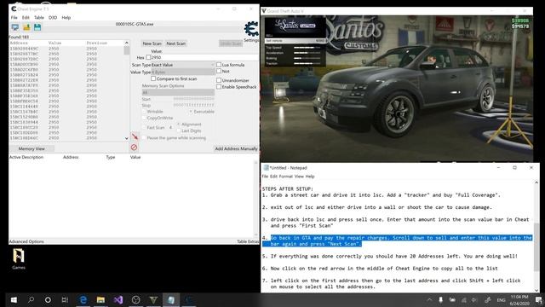Screen dimensions: 545x307
Task: Click the Next Scan button
Action: (176, 43)
